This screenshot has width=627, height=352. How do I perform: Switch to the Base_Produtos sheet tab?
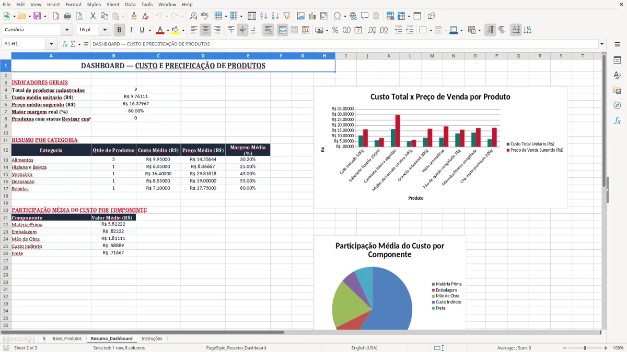pos(67,338)
